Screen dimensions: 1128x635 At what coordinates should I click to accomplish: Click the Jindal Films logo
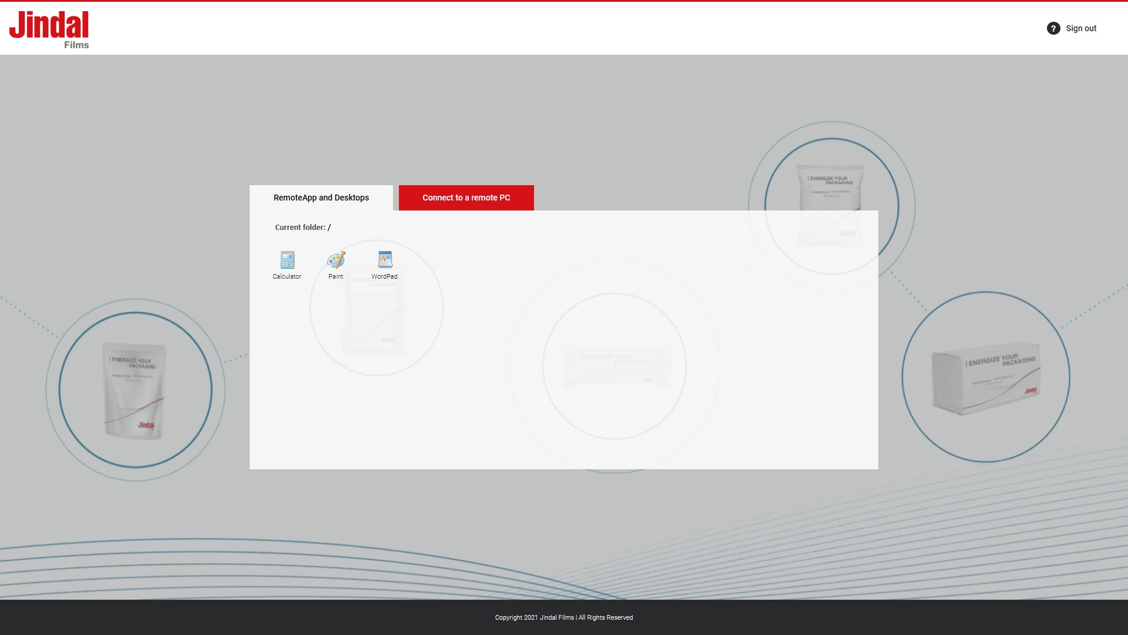[49, 26]
